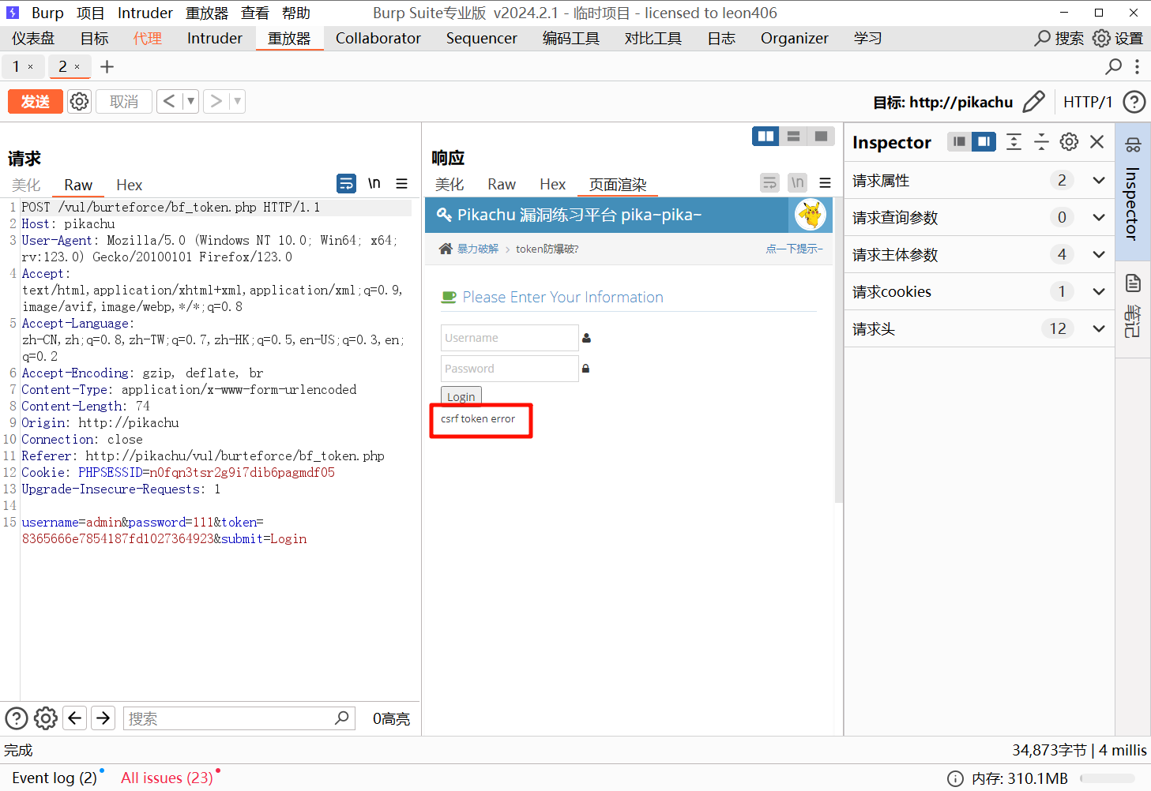The width and height of the screenshot is (1151, 791).
Task: Close Repeater tab 1
Action: point(31,67)
